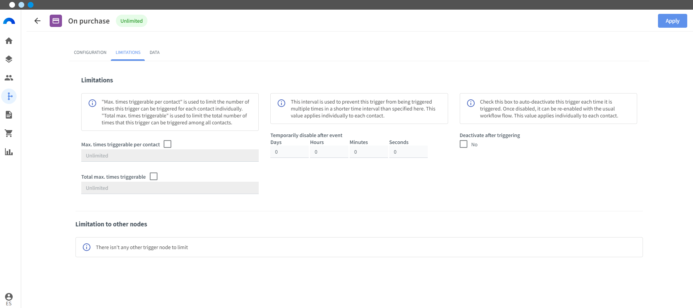Check the Deactivate after triggering box
The width and height of the screenshot is (693, 308).
tap(464, 144)
